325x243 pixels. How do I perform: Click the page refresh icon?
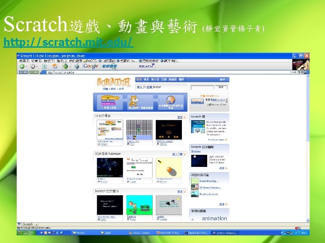(x=44, y=66)
